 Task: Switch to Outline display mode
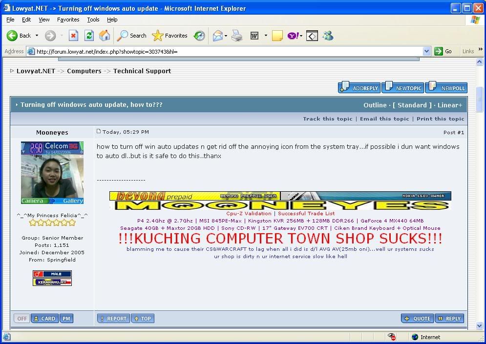[x=375, y=105]
